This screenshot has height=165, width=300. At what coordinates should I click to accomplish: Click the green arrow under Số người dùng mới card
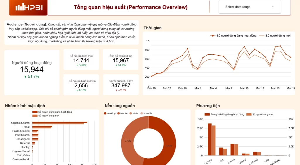pos(77,65)
